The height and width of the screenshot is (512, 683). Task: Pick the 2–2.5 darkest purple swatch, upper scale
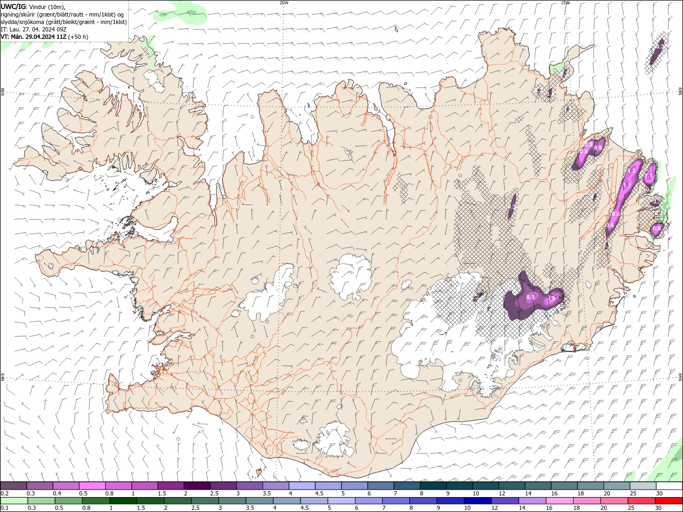coord(197,486)
